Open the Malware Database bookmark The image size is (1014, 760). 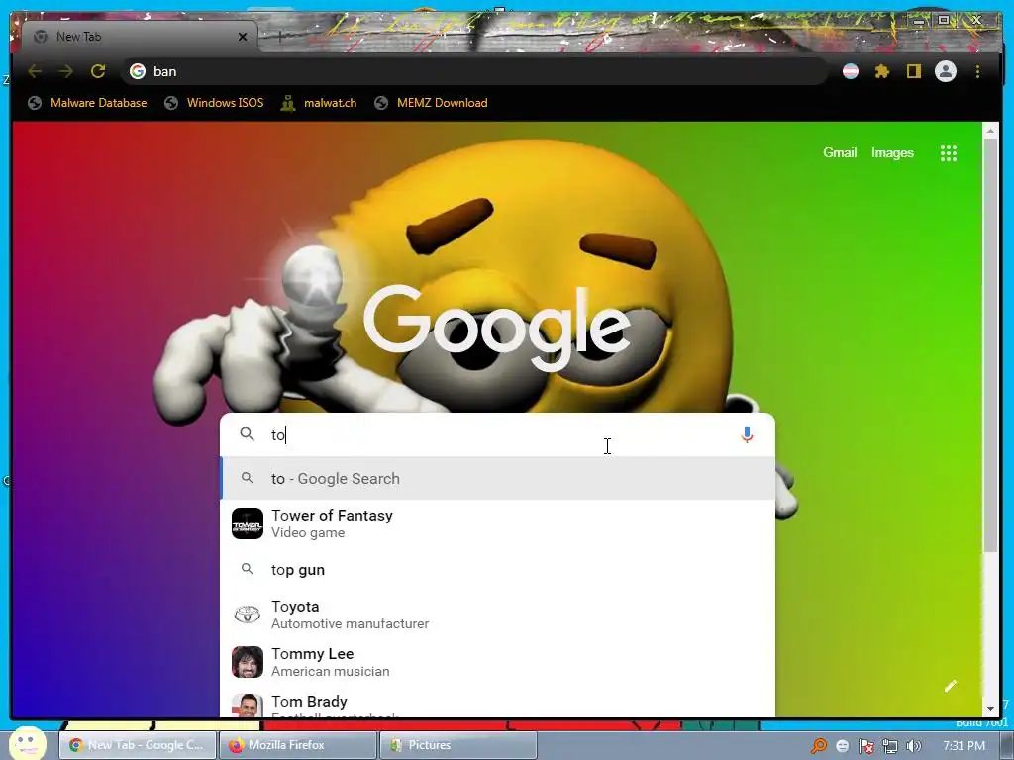[87, 103]
